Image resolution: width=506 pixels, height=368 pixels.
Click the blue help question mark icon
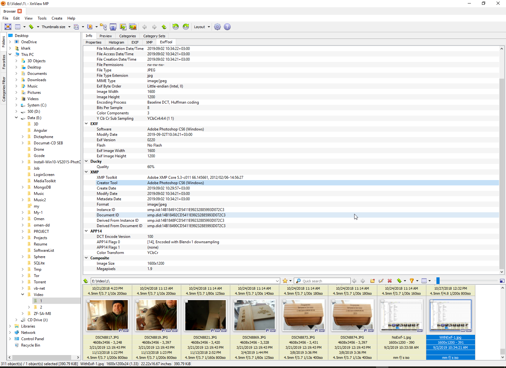click(227, 27)
